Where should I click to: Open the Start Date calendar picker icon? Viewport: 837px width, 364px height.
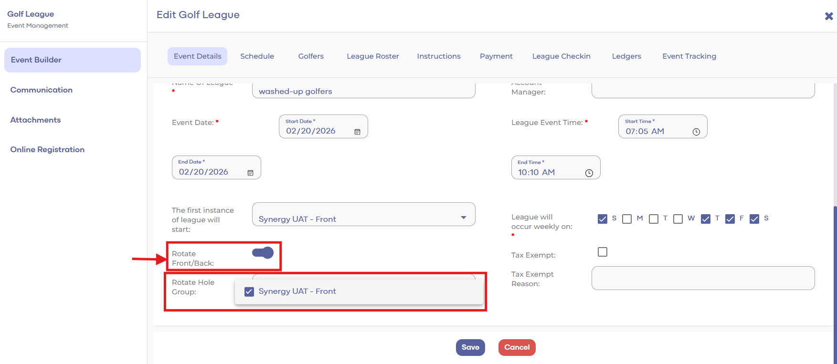pos(357,132)
